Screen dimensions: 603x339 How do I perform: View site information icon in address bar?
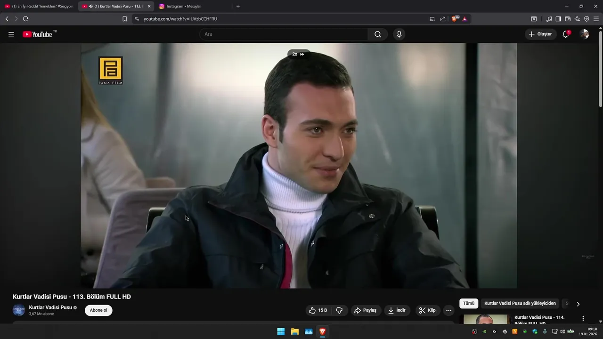click(137, 19)
